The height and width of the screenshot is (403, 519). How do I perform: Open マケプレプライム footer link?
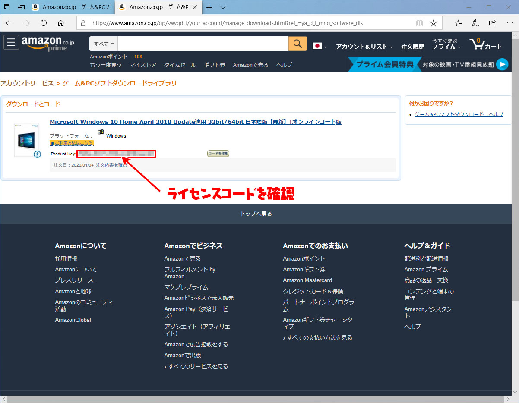coord(186,287)
